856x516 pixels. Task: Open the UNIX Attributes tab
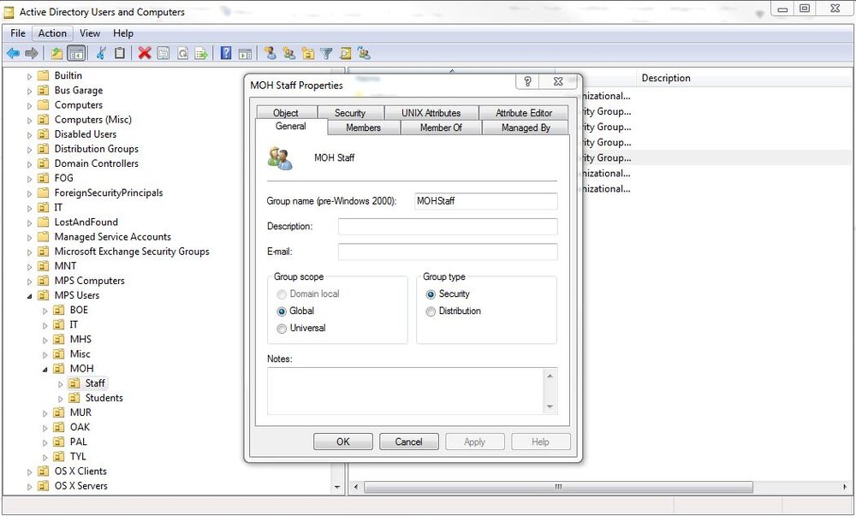click(431, 113)
